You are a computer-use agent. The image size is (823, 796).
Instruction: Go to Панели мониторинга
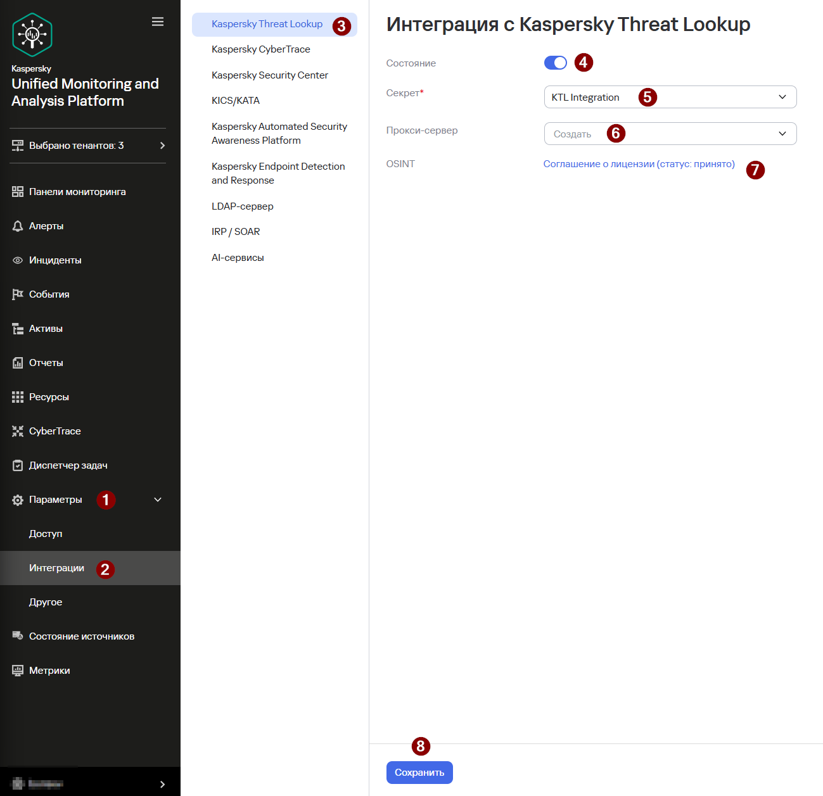point(77,192)
